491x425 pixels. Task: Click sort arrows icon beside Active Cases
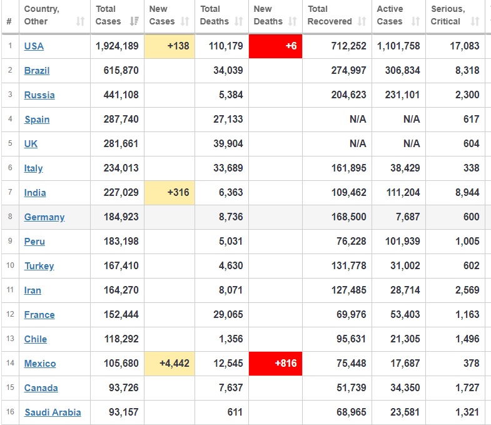coord(415,22)
